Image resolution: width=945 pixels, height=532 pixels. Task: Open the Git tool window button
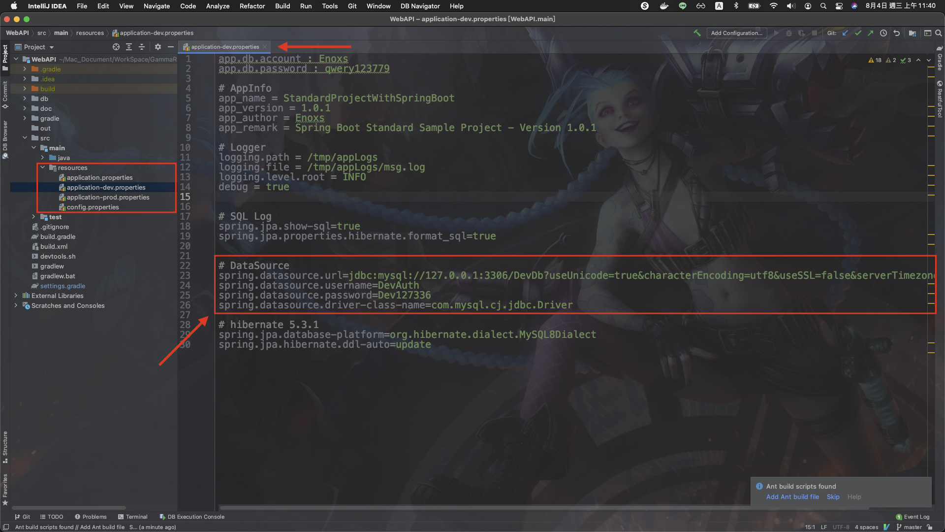[x=22, y=517]
